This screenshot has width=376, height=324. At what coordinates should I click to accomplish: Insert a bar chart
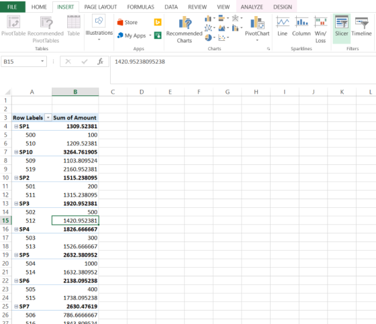click(x=224, y=18)
